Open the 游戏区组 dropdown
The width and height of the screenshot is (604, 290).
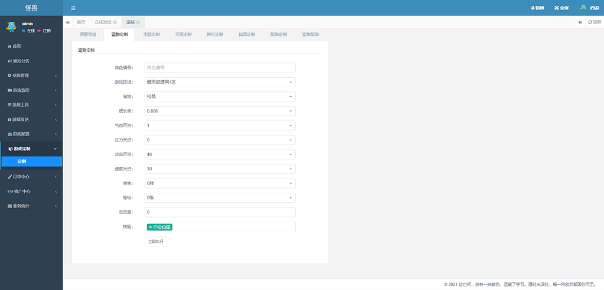[x=220, y=83]
